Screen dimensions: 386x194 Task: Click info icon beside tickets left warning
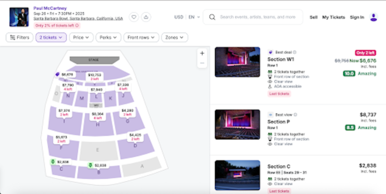click(x=77, y=26)
